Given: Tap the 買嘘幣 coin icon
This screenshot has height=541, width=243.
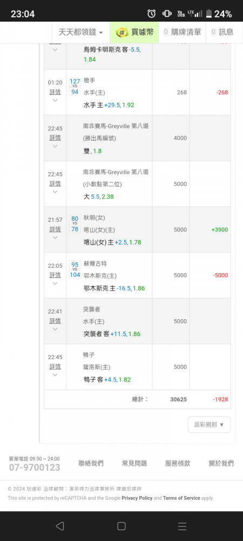Looking at the screenshot, I should click(x=122, y=32).
